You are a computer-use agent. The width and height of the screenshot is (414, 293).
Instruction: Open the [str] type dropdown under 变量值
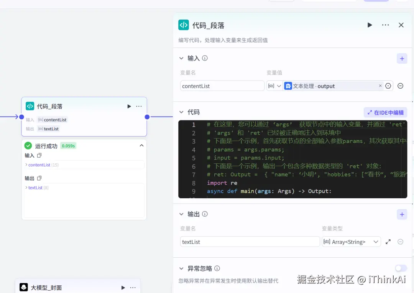pyautogui.click(x=275, y=86)
